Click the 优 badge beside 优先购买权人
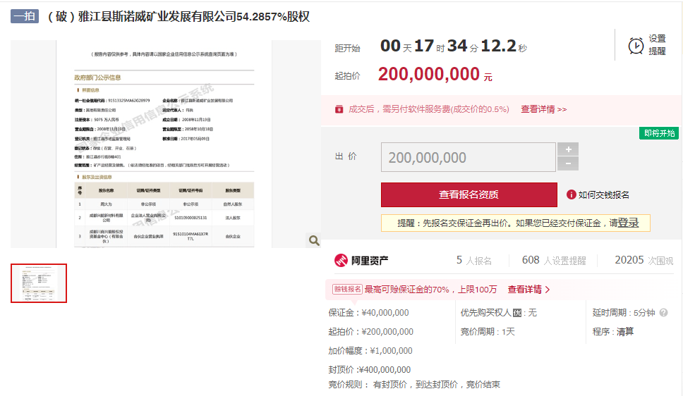This screenshot has width=683, height=396. tap(517, 313)
